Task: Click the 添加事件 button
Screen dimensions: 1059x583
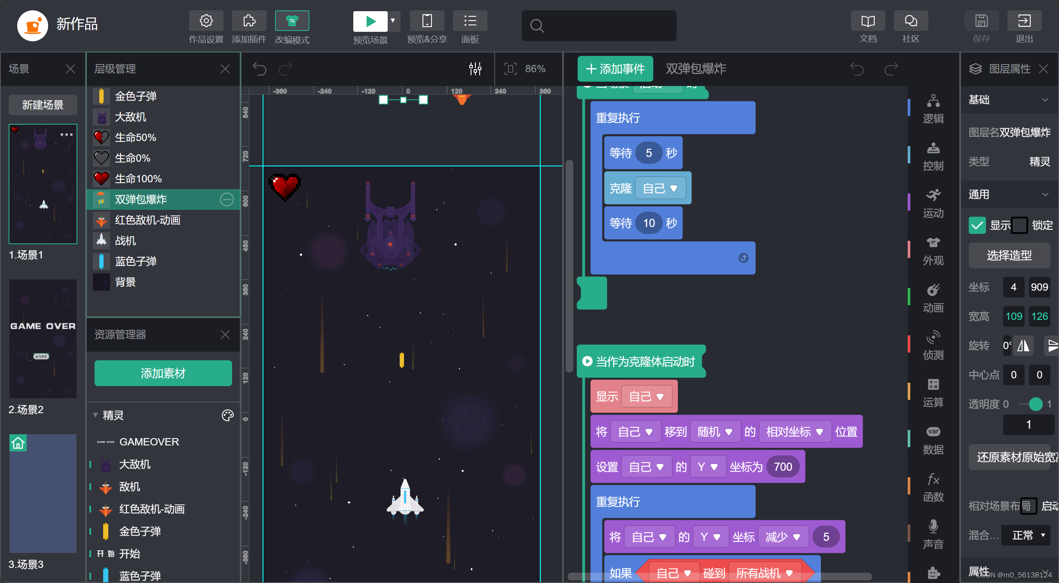Action: pyautogui.click(x=615, y=69)
